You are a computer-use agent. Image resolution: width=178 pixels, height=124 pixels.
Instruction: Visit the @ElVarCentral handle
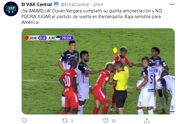click(75, 5)
